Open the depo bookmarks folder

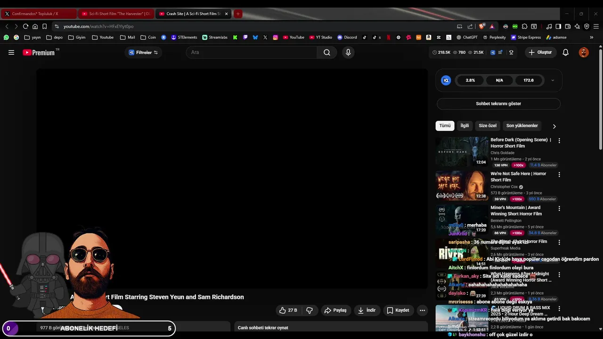point(54,37)
